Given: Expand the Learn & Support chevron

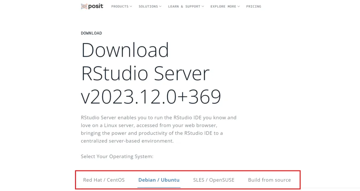Looking at the screenshot, I should click(x=203, y=6).
